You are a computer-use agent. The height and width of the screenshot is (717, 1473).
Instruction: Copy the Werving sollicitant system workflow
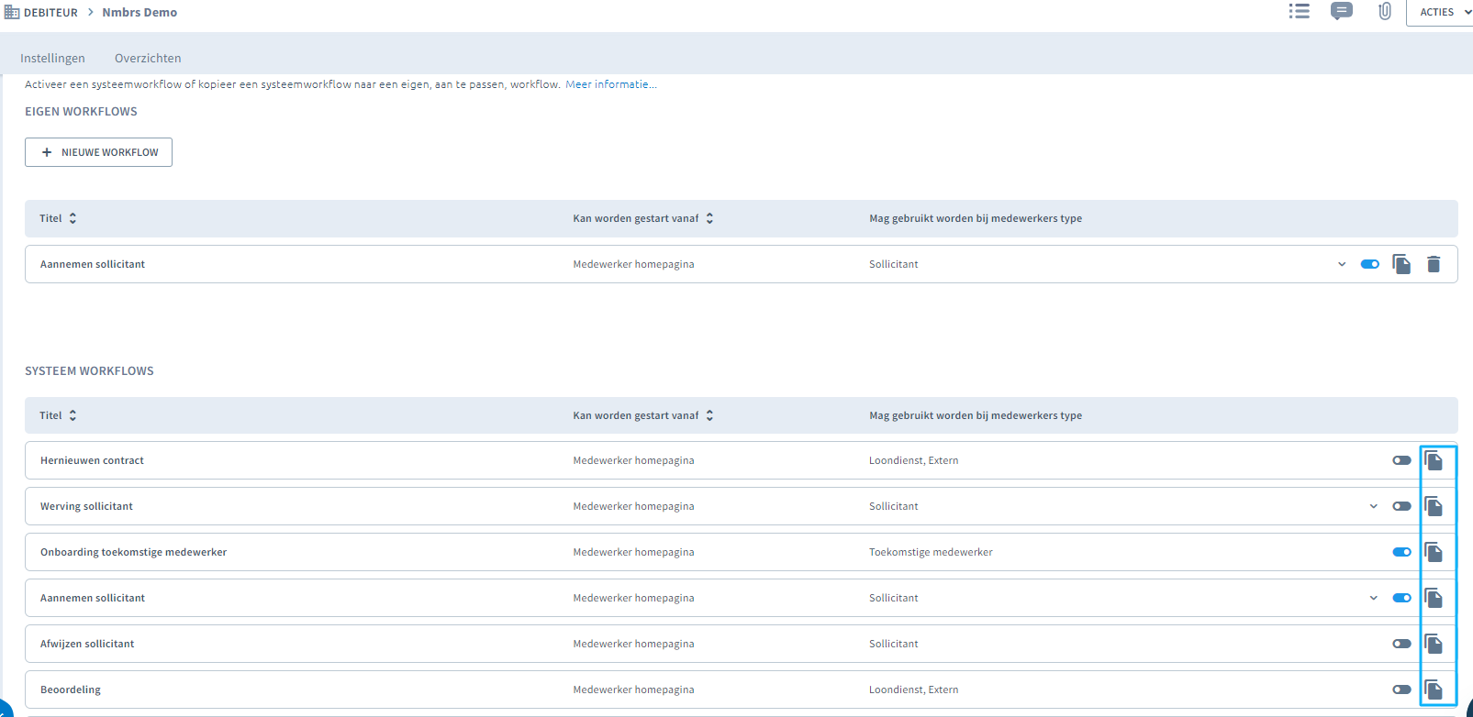point(1434,506)
